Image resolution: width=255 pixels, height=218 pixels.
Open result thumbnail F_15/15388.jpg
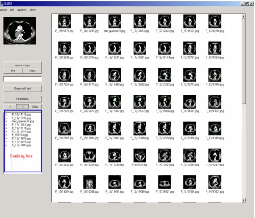coord(89,182)
